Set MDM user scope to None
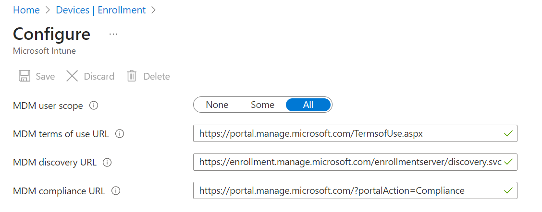Image resolution: width=542 pixels, height=212 pixels. (217, 105)
